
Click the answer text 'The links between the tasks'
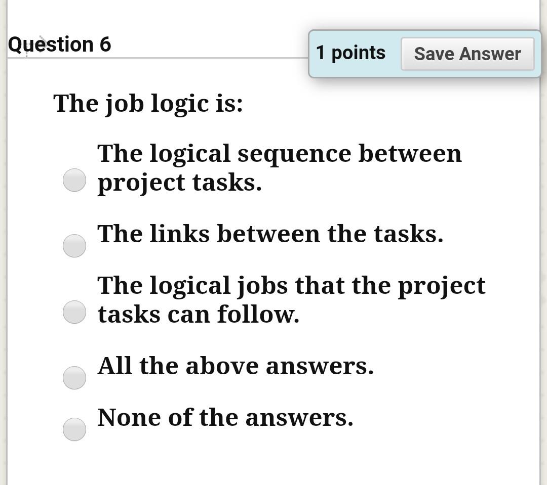[270, 234]
